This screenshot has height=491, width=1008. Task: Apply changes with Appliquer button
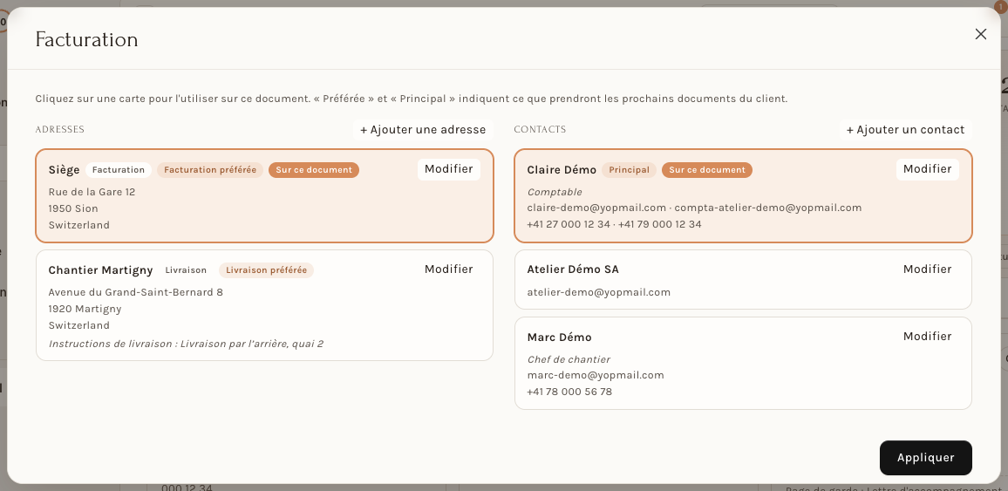pyautogui.click(x=926, y=458)
